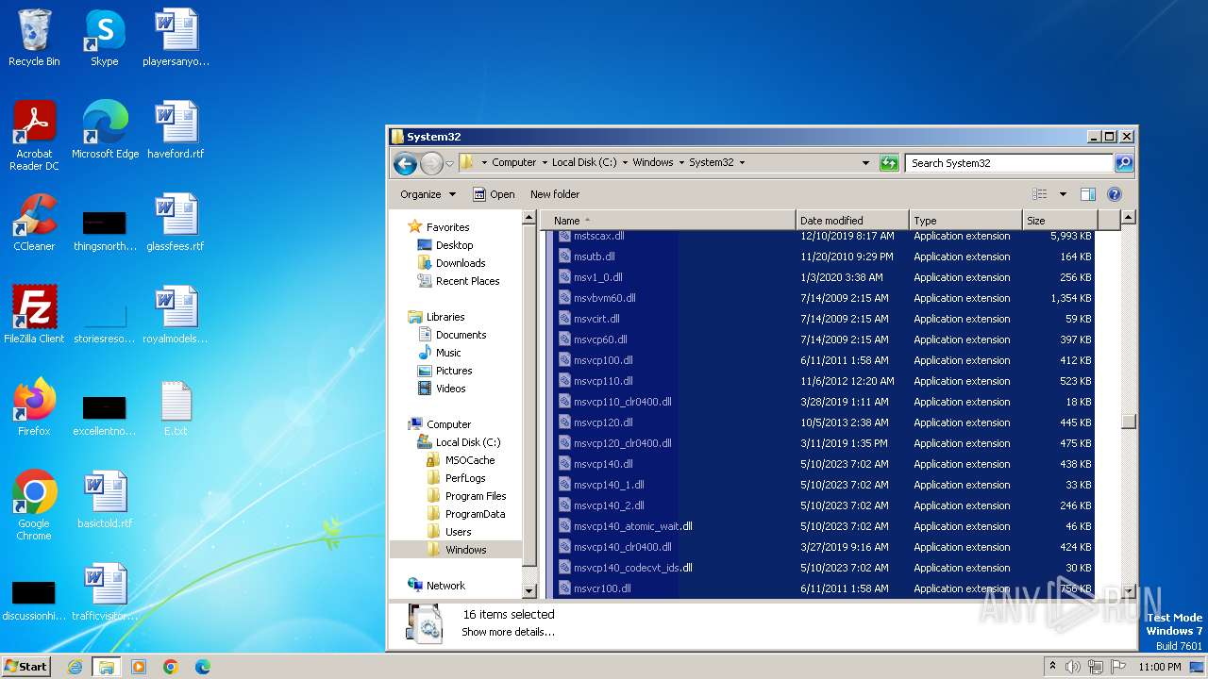Open the Start menu
The image size is (1208, 679).
pyautogui.click(x=25, y=667)
